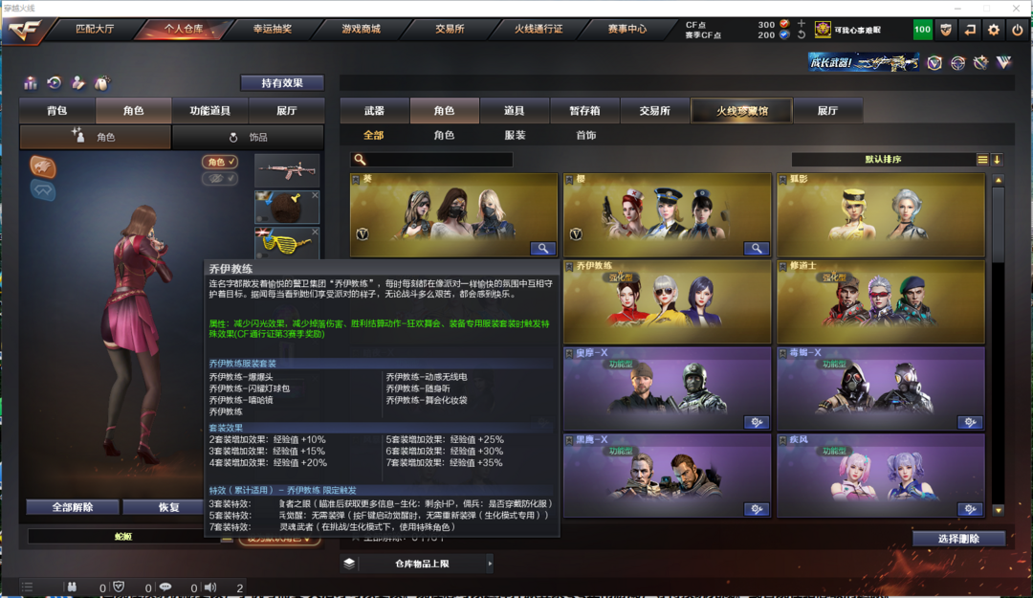Toggle switch on the afro hair accessory slot

coord(261,218)
